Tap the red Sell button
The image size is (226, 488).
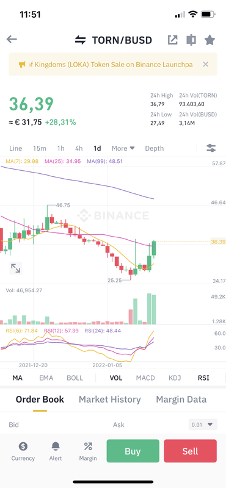(x=190, y=451)
